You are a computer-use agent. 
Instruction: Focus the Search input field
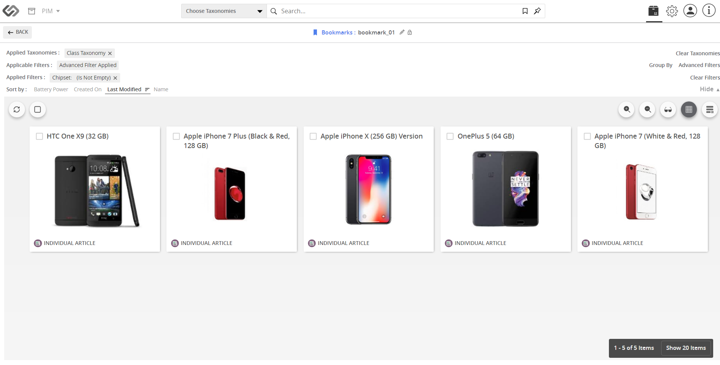(398, 11)
